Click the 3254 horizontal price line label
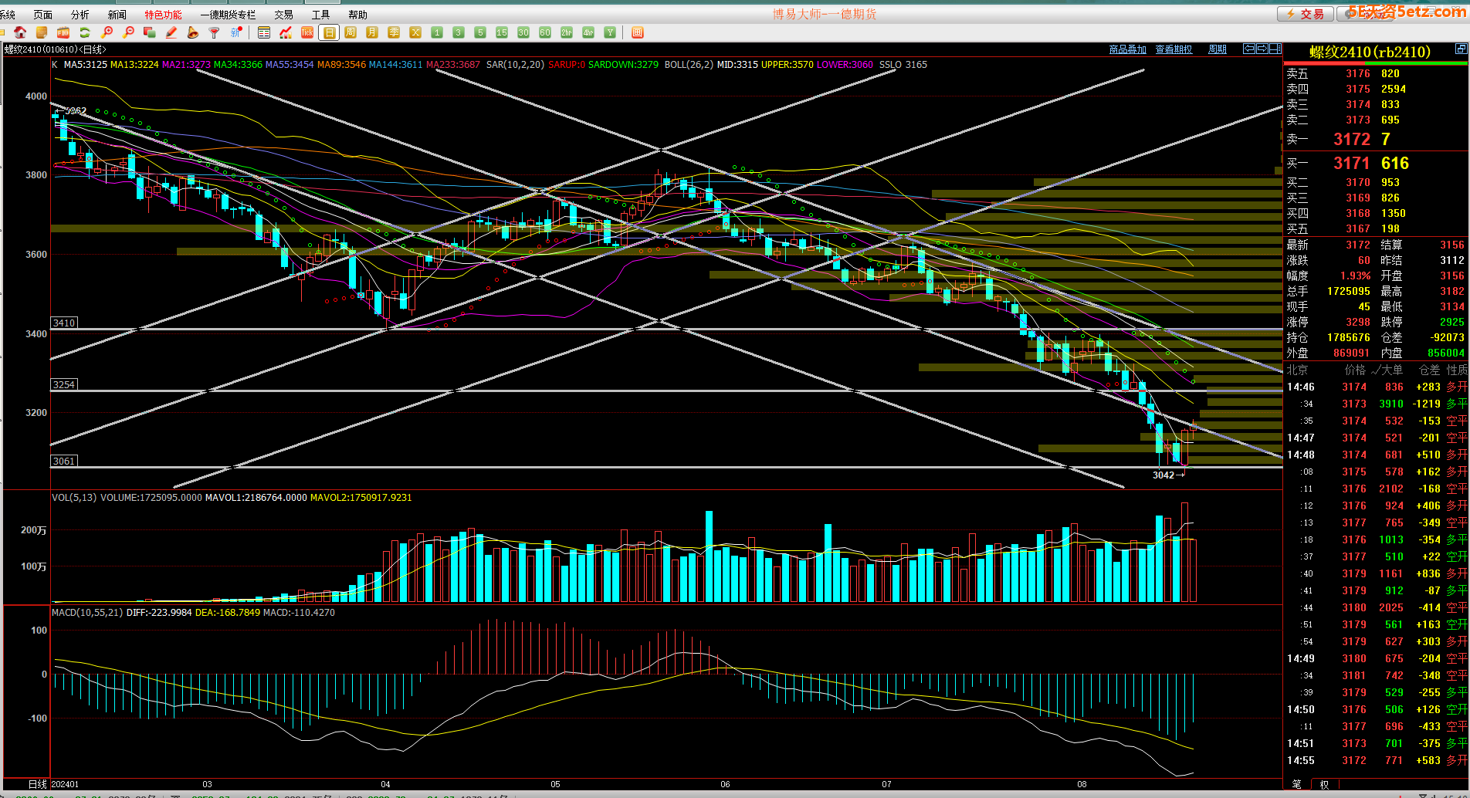The image size is (1470, 798). pos(64,384)
